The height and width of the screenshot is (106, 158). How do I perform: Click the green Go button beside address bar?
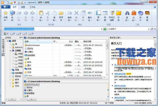105,29
